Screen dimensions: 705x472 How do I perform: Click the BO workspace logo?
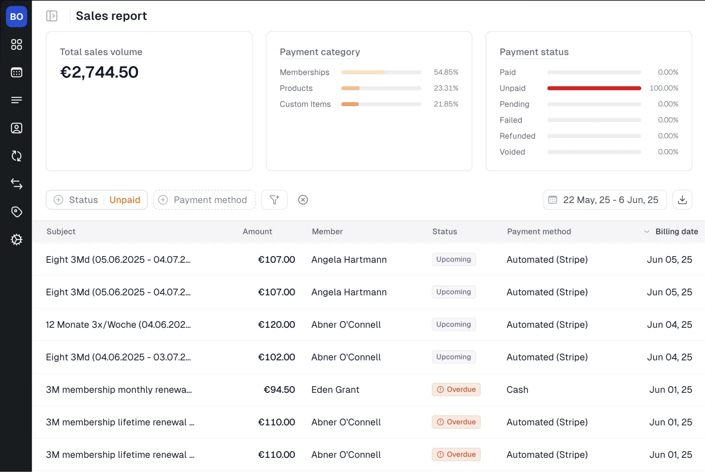(16, 17)
